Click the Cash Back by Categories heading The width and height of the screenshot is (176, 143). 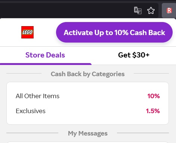tap(87, 74)
